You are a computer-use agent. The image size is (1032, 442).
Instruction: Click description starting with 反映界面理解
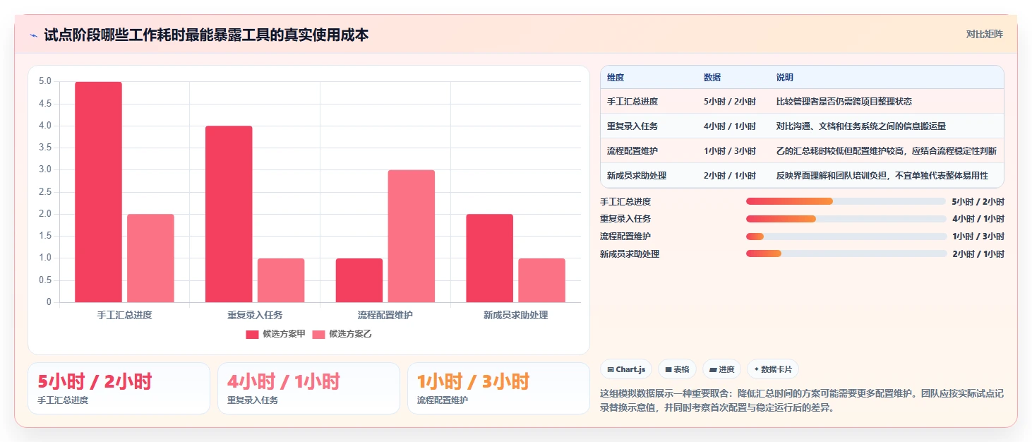882,176
